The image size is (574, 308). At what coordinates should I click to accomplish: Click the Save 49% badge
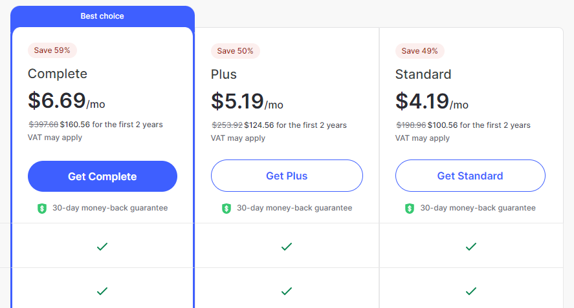pyautogui.click(x=419, y=51)
